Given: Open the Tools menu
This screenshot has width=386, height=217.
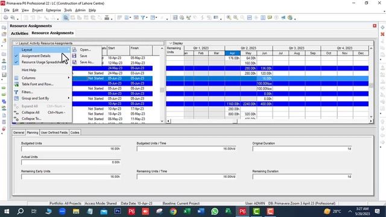Looking at the screenshot, I should click(x=68, y=10).
